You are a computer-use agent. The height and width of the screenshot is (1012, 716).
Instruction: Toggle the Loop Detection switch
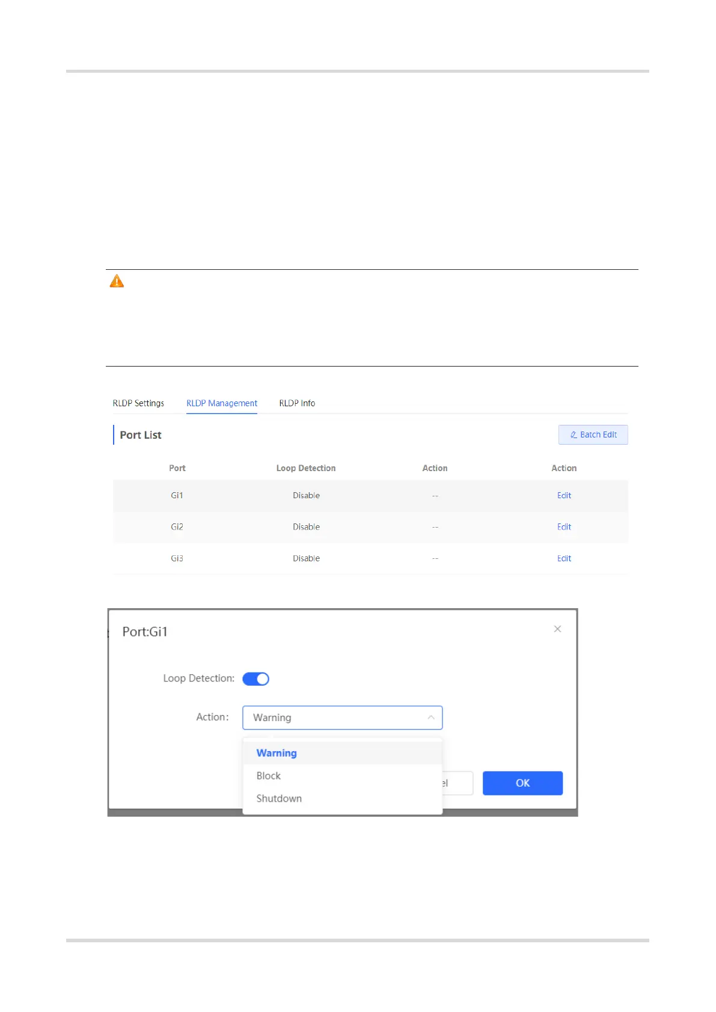255,678
